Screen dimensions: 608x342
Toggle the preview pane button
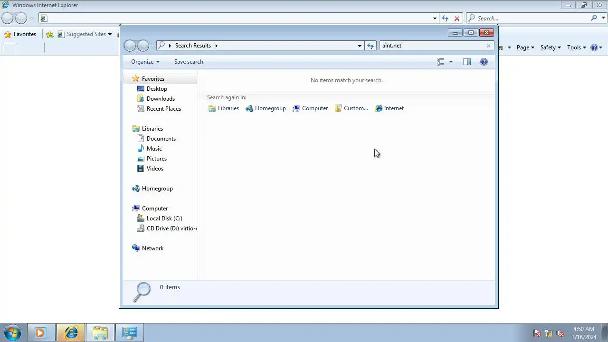(467, 62)
